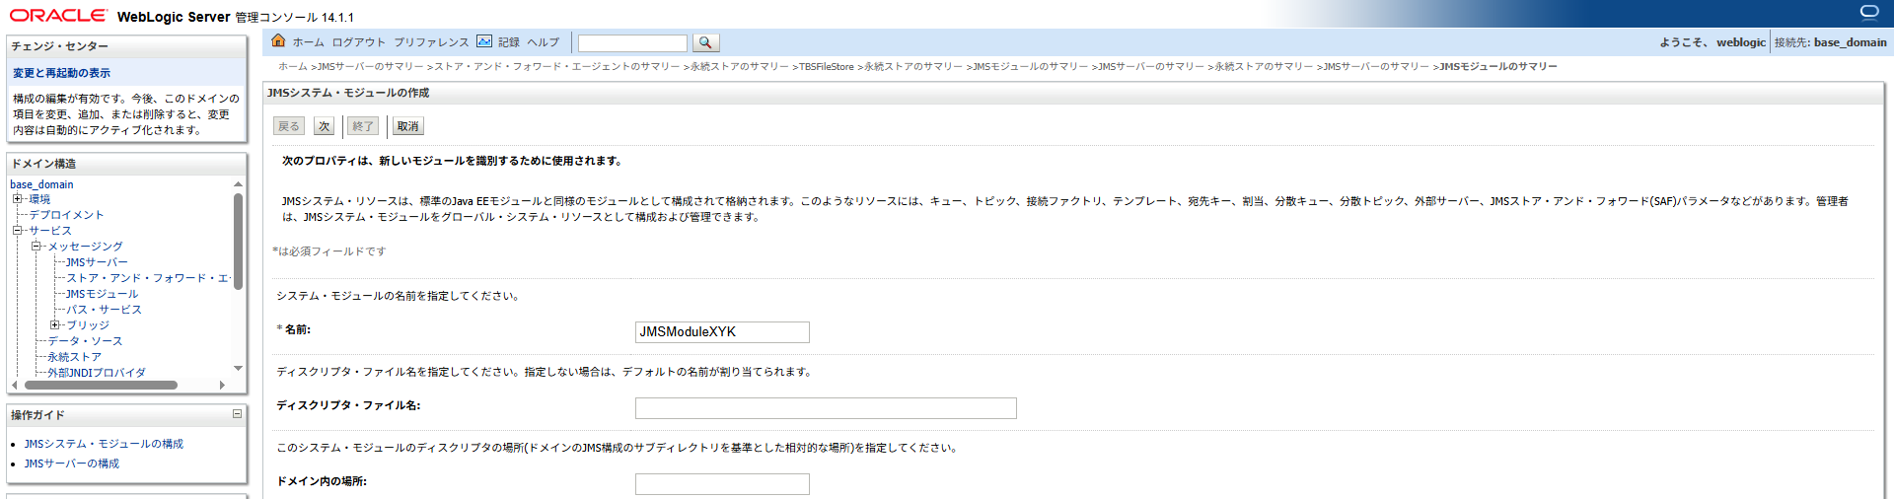
Task: Click domain tree scroll-up arrow
Action: [238, 184]
